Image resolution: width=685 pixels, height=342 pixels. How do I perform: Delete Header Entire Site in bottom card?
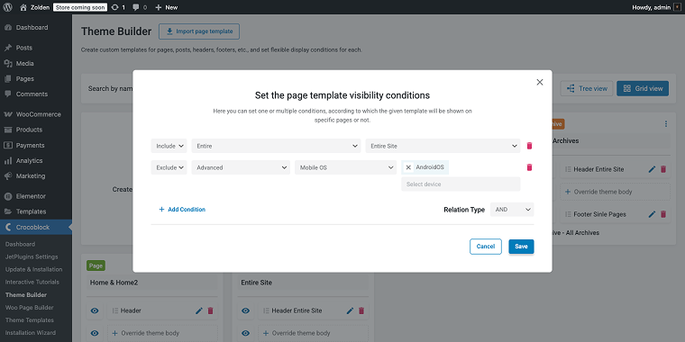pos(361,310)
